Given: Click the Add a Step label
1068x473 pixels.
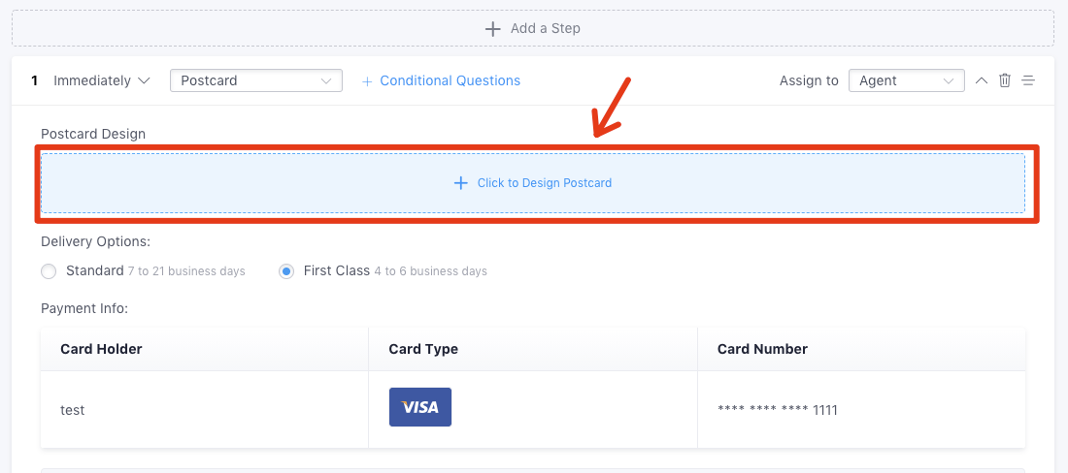Looking at the screenshot, I should click(x=546, y=28).
